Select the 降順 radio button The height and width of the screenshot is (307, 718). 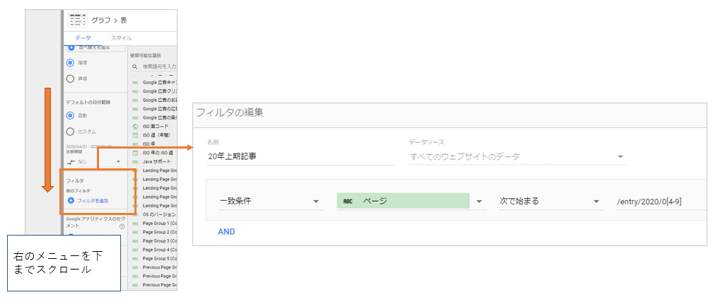[x=70, y=62]
